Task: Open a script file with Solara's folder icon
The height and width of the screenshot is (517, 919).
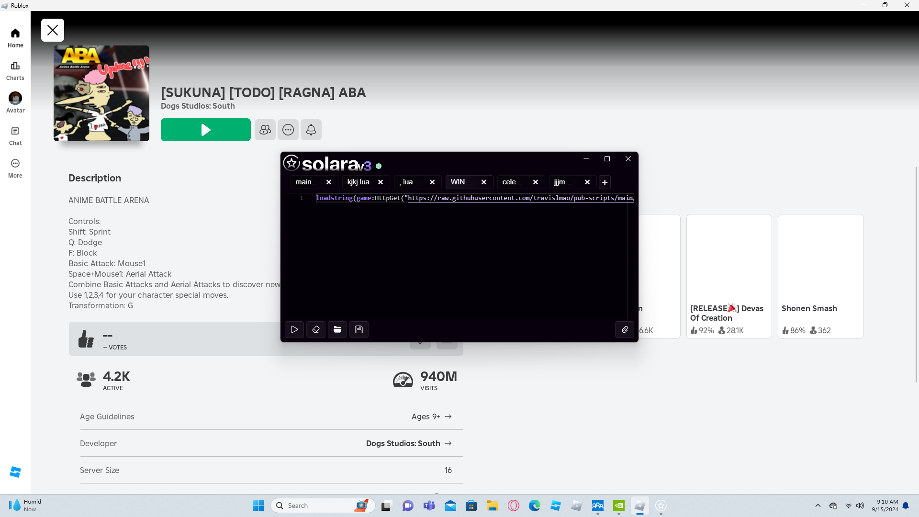Action: [337, 329]
